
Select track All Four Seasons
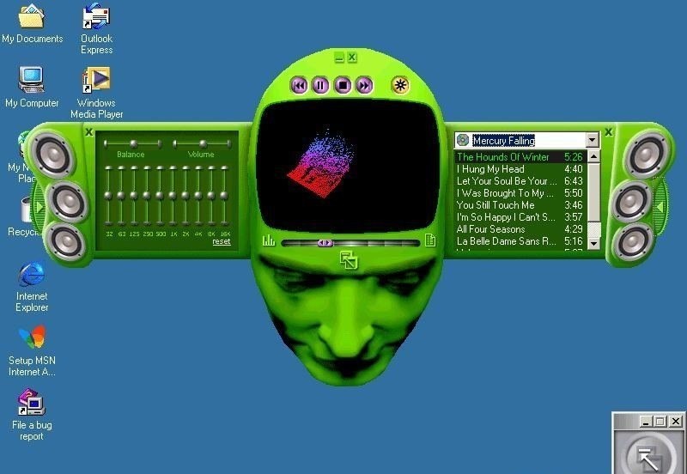(x=520, y=229)
